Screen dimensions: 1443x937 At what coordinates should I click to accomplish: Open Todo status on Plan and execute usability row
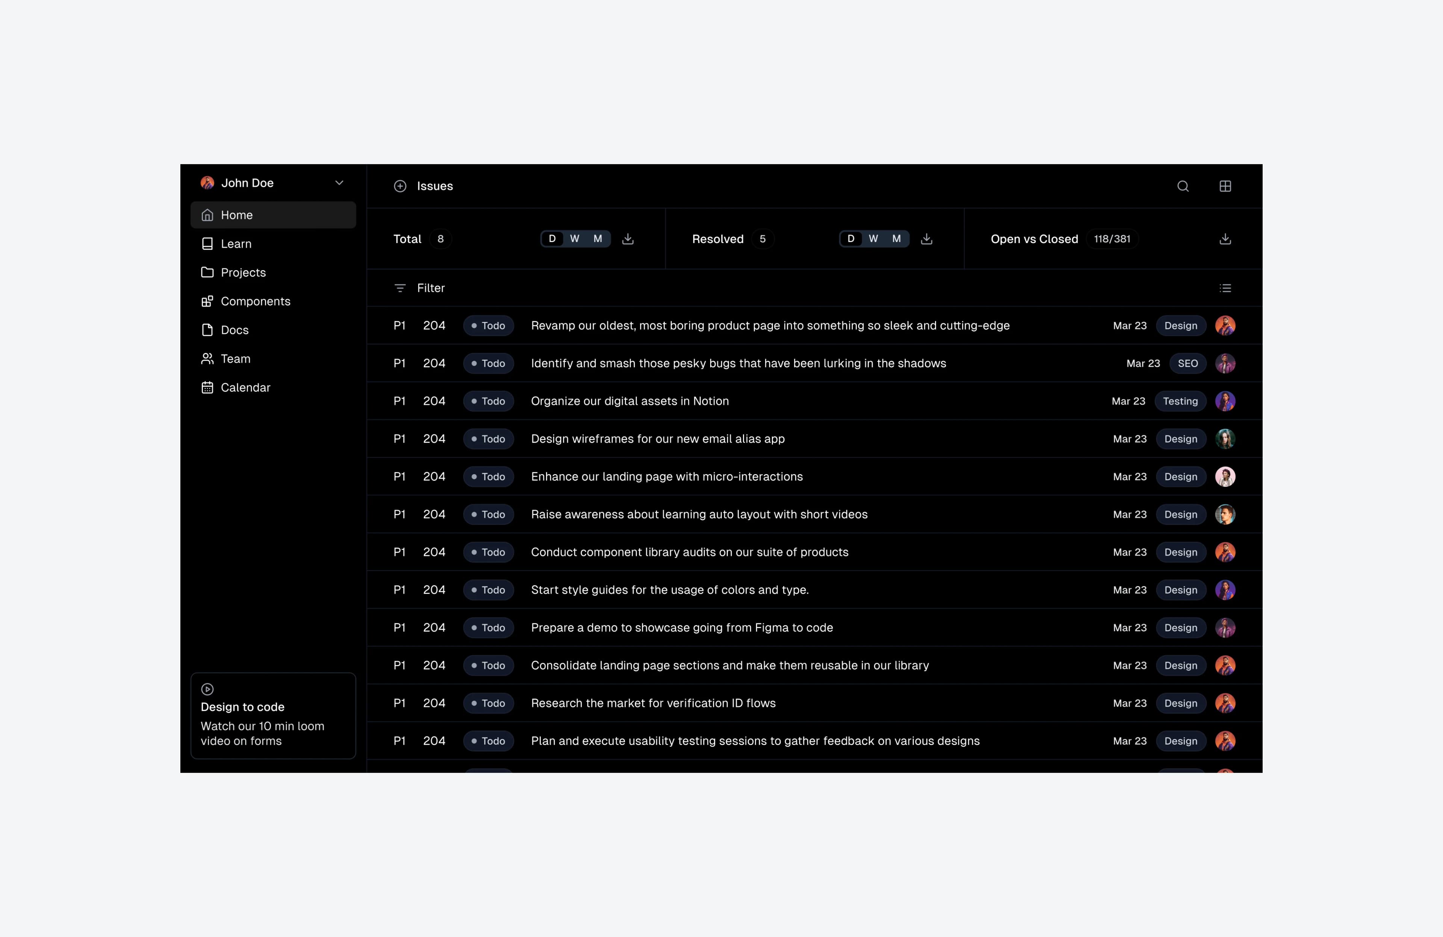pos(489,741)
